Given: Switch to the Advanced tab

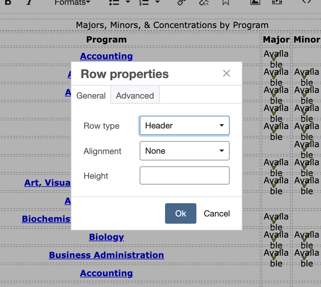Looking at the screenshot, I should 135,95.
